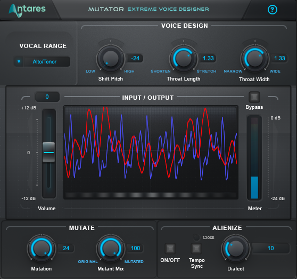Click the SHORTEN label

(x=161, y=71)
